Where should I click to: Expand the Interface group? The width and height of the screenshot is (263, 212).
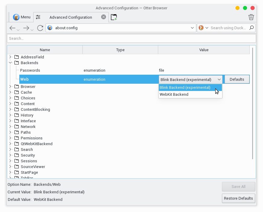10,121
